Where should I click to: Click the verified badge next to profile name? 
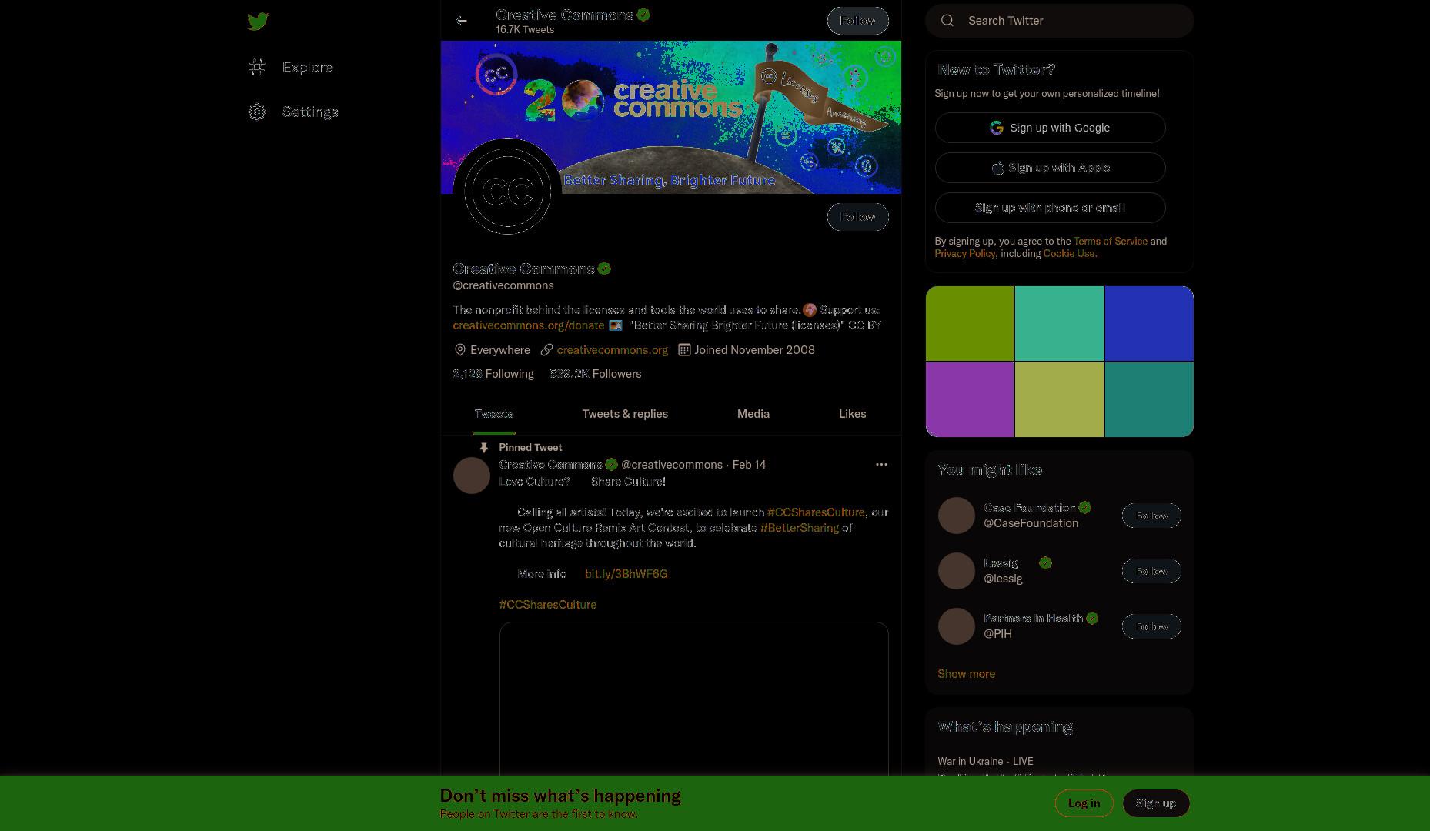point(604,269)
